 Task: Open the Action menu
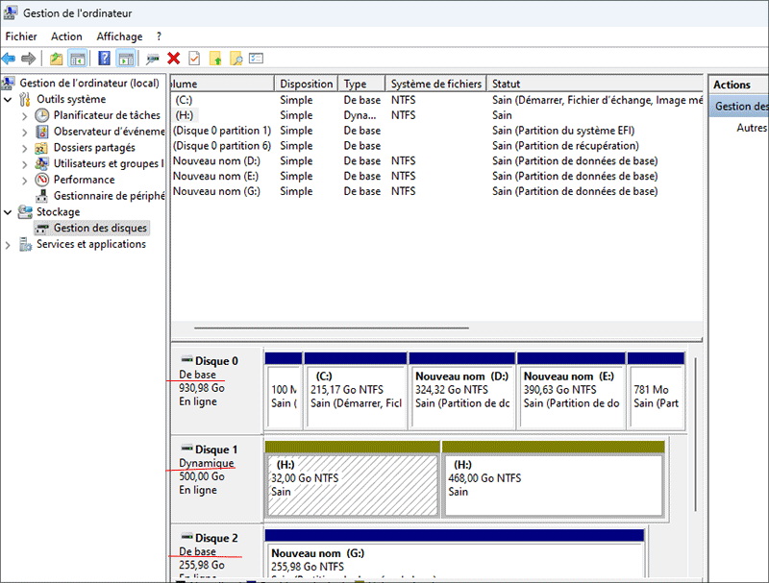(66, 36)
